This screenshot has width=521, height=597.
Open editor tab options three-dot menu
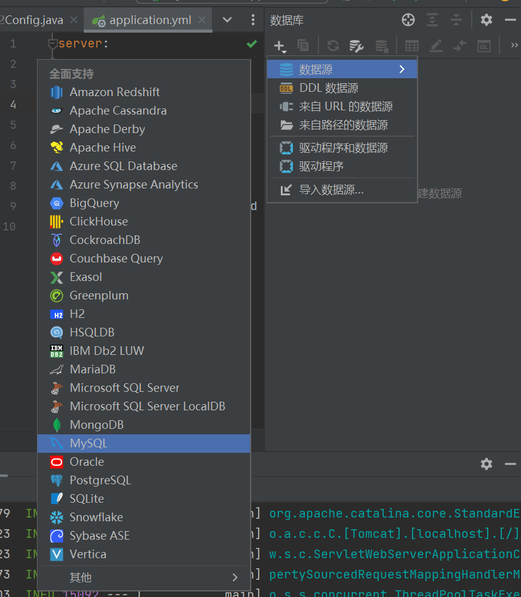coord(253,20)
